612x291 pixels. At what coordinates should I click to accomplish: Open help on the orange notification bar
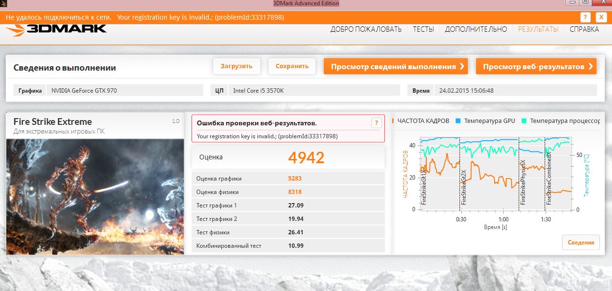[x=585, y=17]
